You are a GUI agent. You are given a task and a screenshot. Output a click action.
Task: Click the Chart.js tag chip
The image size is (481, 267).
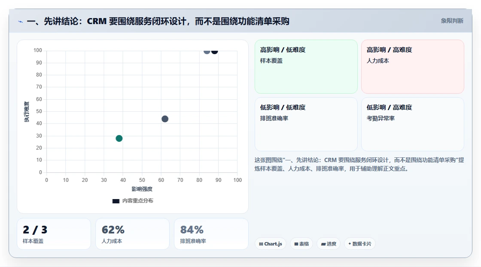(x=271, y=244)
